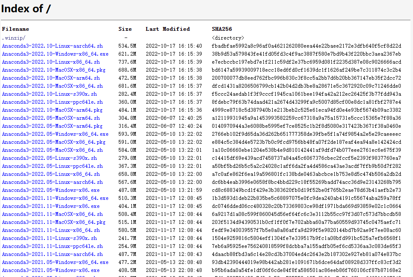This screenshot has height=277, width=413.
Task: Select the SHA256 hash starting with 2766eb102f9d
Action: click(x=306, y=134)
